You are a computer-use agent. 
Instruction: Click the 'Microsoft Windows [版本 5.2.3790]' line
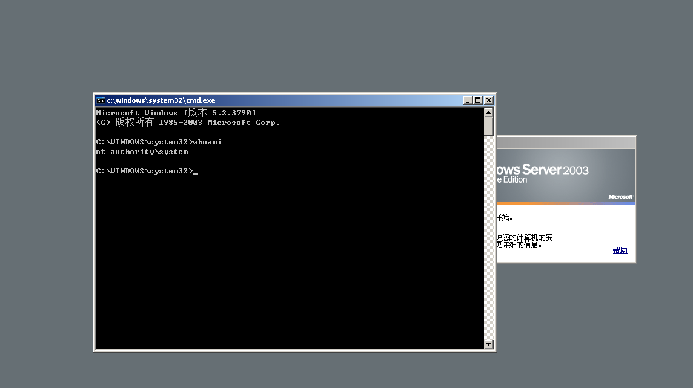(176, 113)
